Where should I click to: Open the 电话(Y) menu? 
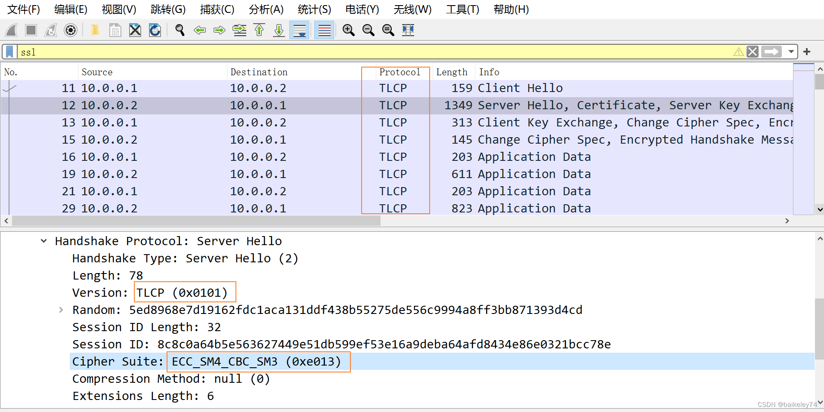362,9
